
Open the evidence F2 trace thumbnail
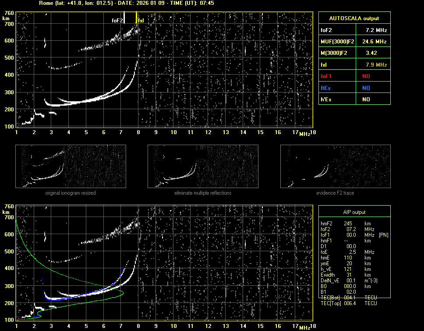tap(335, 166)
